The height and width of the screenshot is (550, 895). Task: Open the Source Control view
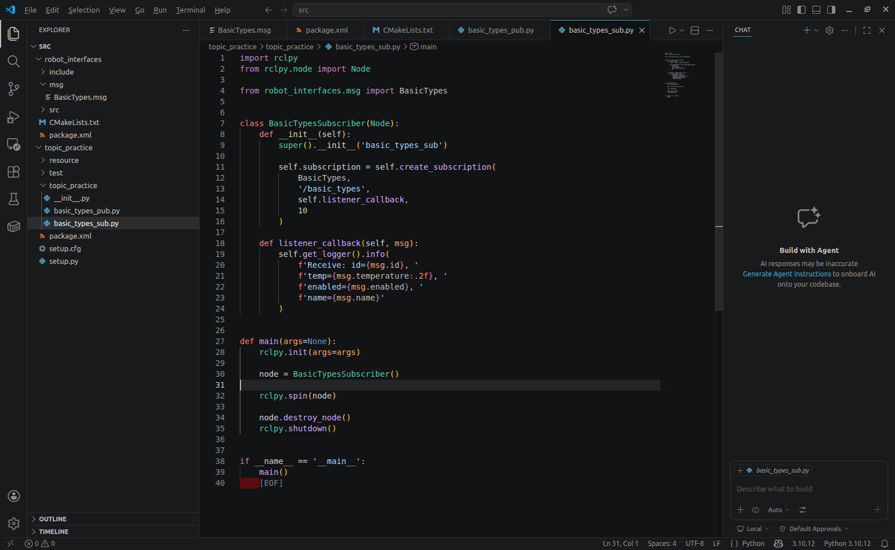pyautogui.click(x=14, y=89)
